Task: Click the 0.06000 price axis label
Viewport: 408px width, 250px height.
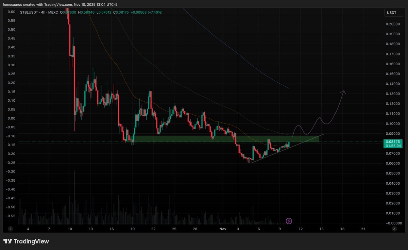Action: [x=393, y=163]
